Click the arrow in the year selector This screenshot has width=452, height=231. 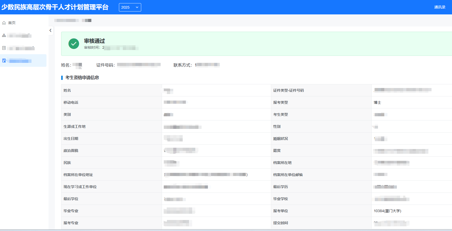click(x=137, y=7)
